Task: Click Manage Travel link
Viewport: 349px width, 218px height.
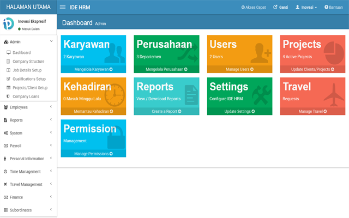Action: click(x=312, y=111)
